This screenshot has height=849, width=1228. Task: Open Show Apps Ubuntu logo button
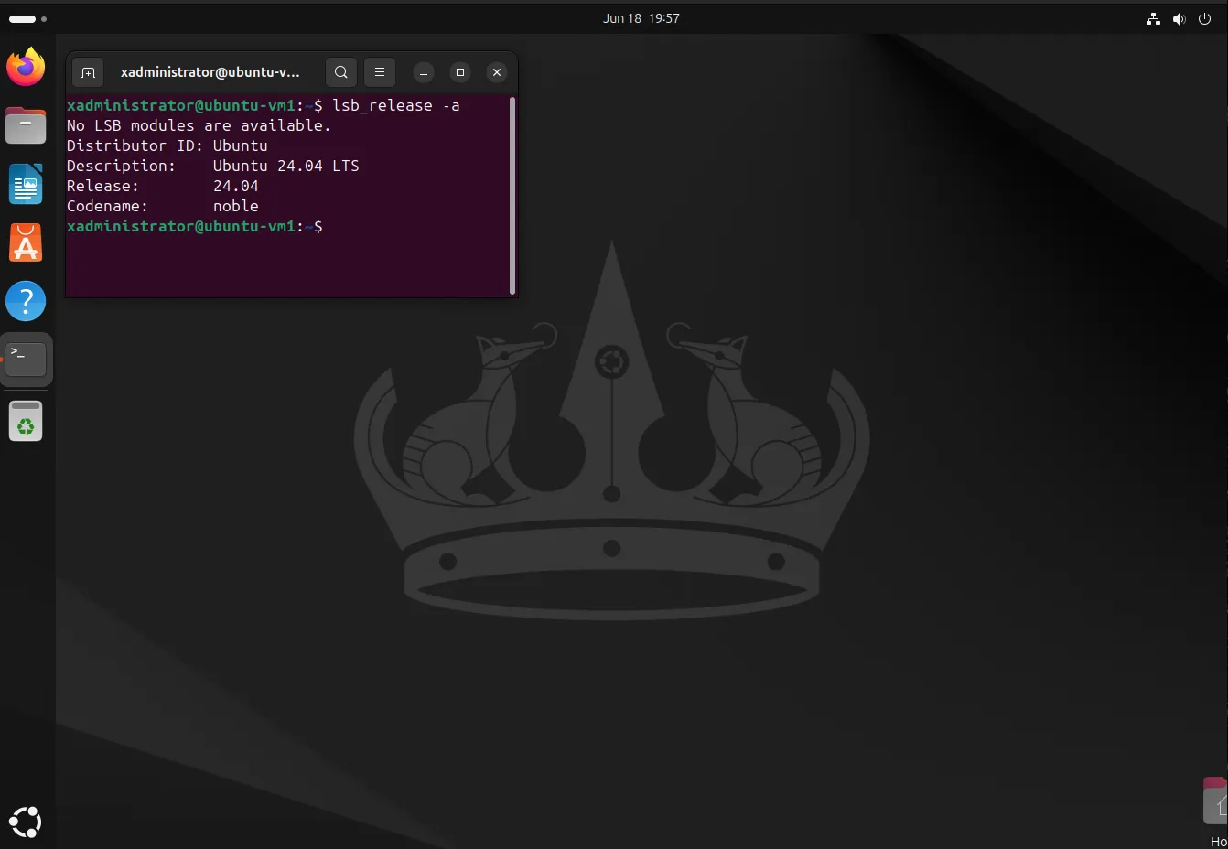point(26,822)
